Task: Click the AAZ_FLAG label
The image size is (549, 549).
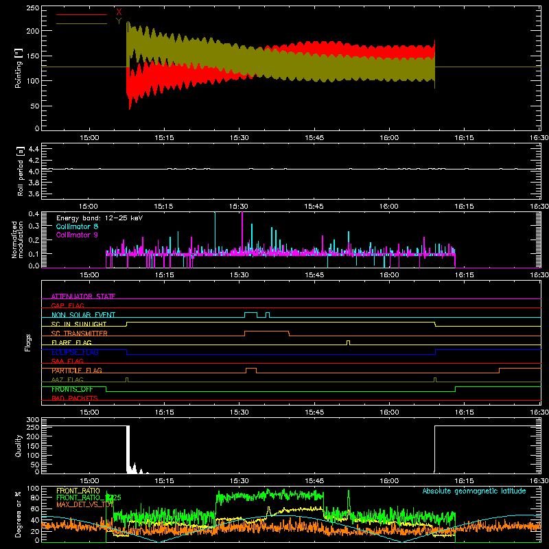Action: pyautogui.click(x=67, y=379)
